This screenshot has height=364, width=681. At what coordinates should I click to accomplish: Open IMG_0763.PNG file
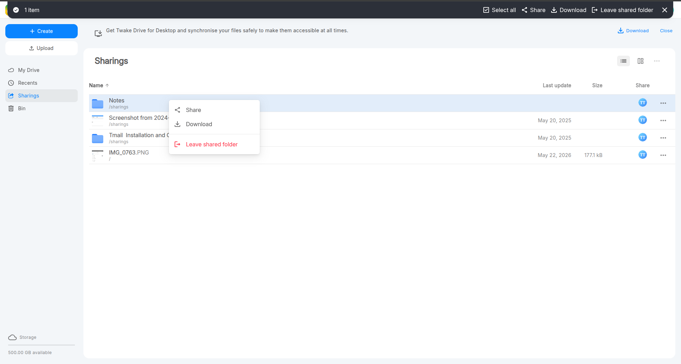(129, 152)
